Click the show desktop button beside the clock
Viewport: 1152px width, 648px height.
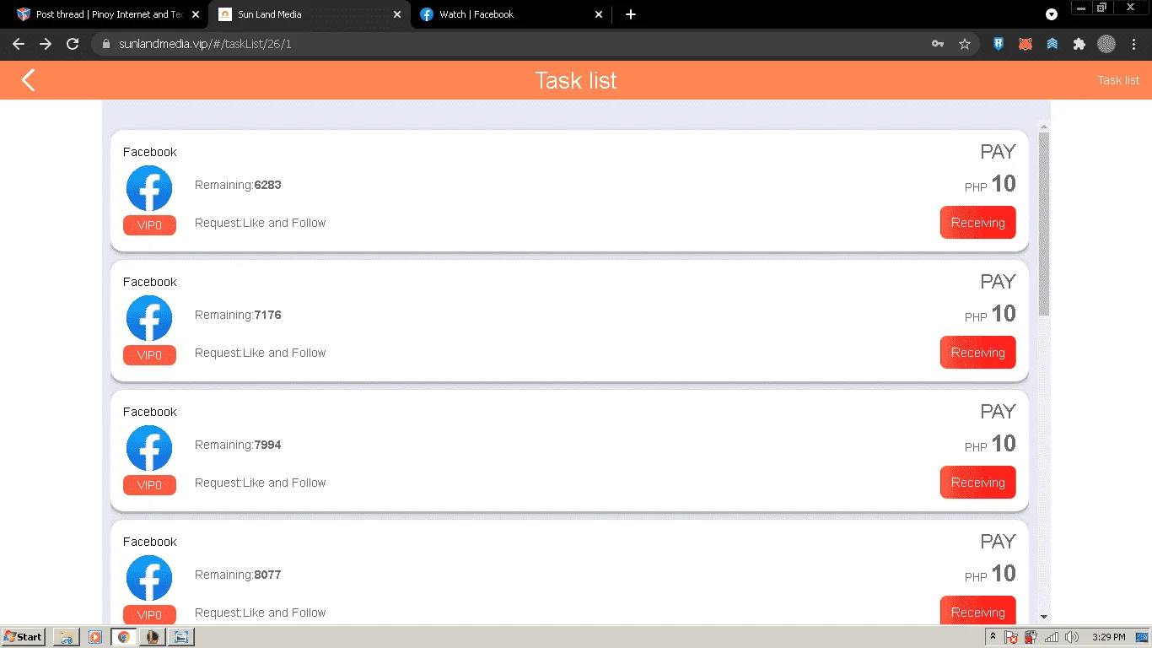1143,637
